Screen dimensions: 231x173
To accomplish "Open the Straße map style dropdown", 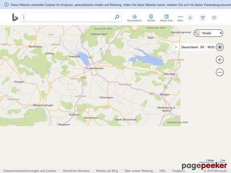I will point(208,33).
